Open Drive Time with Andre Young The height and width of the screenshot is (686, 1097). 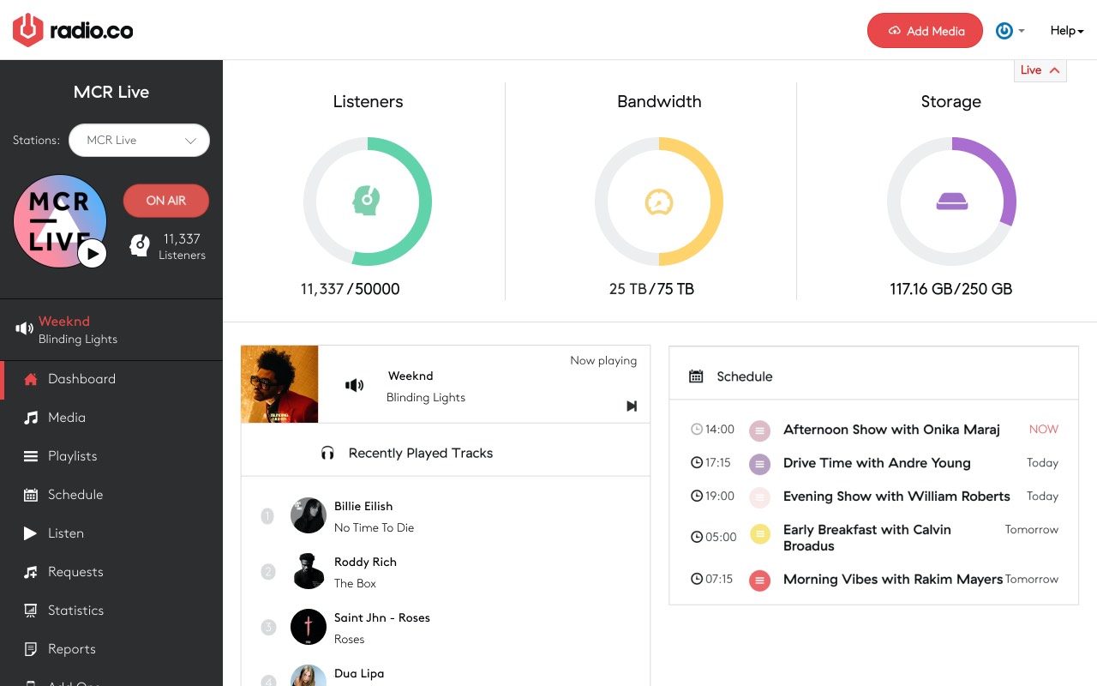click(x=877, y=463)
